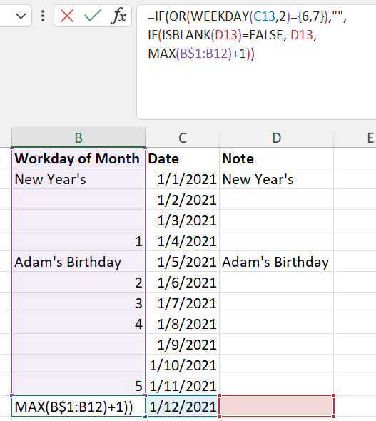Open the Insert Function fx dialog
Image resolution: width=376 pixels, height=421 pixels.
tap(118, 16)
